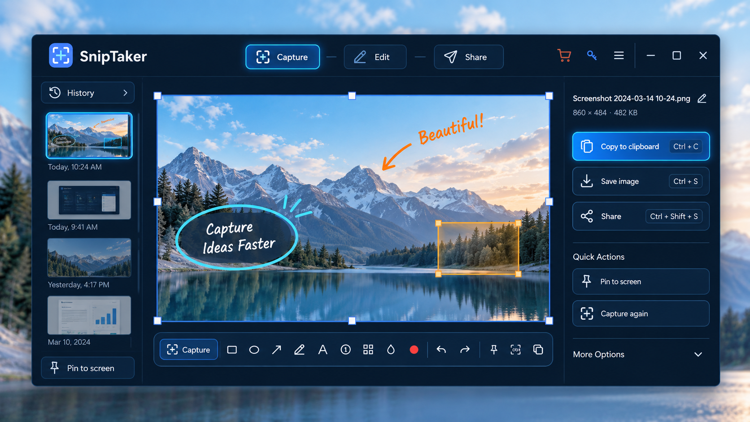The width and height of the screenshot is (750, 422).
Task: Click the 'Quick Actions' heading
Action: [598, 257]
